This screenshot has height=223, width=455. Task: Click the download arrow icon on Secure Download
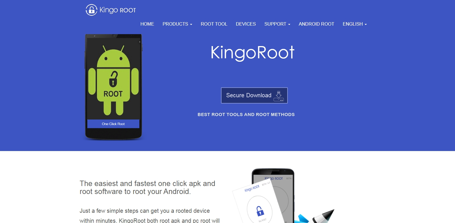(x=279, y=96)
